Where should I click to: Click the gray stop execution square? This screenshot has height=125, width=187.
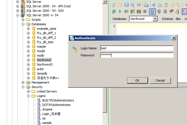tap(145, 11)
